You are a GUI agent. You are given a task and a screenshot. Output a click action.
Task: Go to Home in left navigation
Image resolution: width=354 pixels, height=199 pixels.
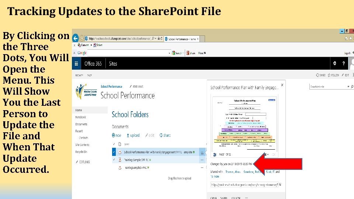pos(79,110)
